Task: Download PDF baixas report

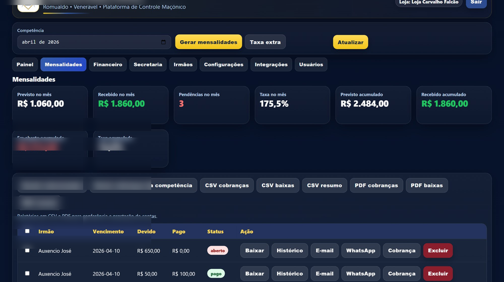Action: click(x=427, y=185)
